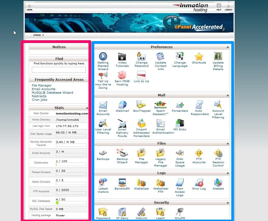
Task: Collapse the Preferences section
Action: (228, 47)
